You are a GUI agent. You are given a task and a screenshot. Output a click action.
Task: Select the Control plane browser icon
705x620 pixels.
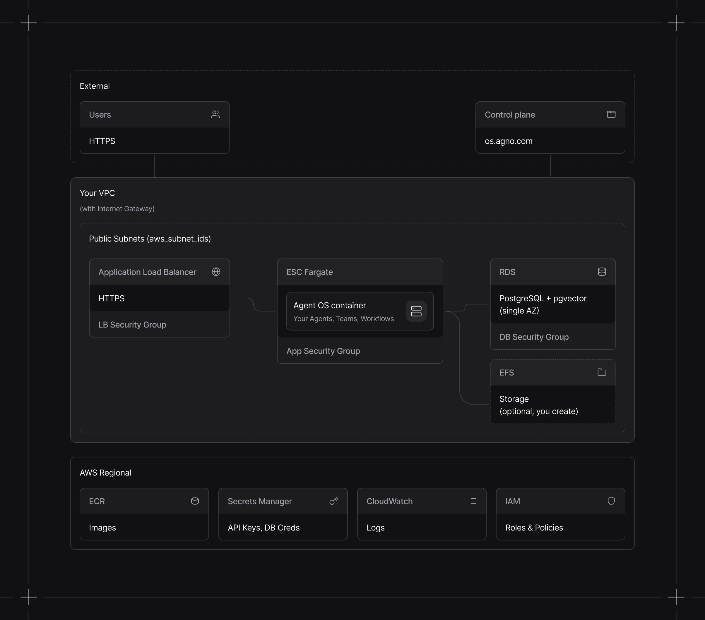[611, 114]
